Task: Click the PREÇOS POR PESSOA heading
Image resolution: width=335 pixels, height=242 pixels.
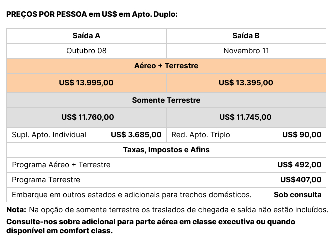Action: [x=92, y=14]
